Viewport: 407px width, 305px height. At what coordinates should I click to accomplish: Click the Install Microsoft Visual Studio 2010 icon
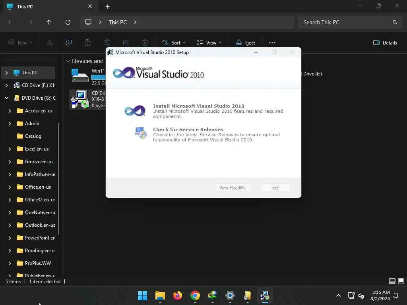click(x=135, y=111)
